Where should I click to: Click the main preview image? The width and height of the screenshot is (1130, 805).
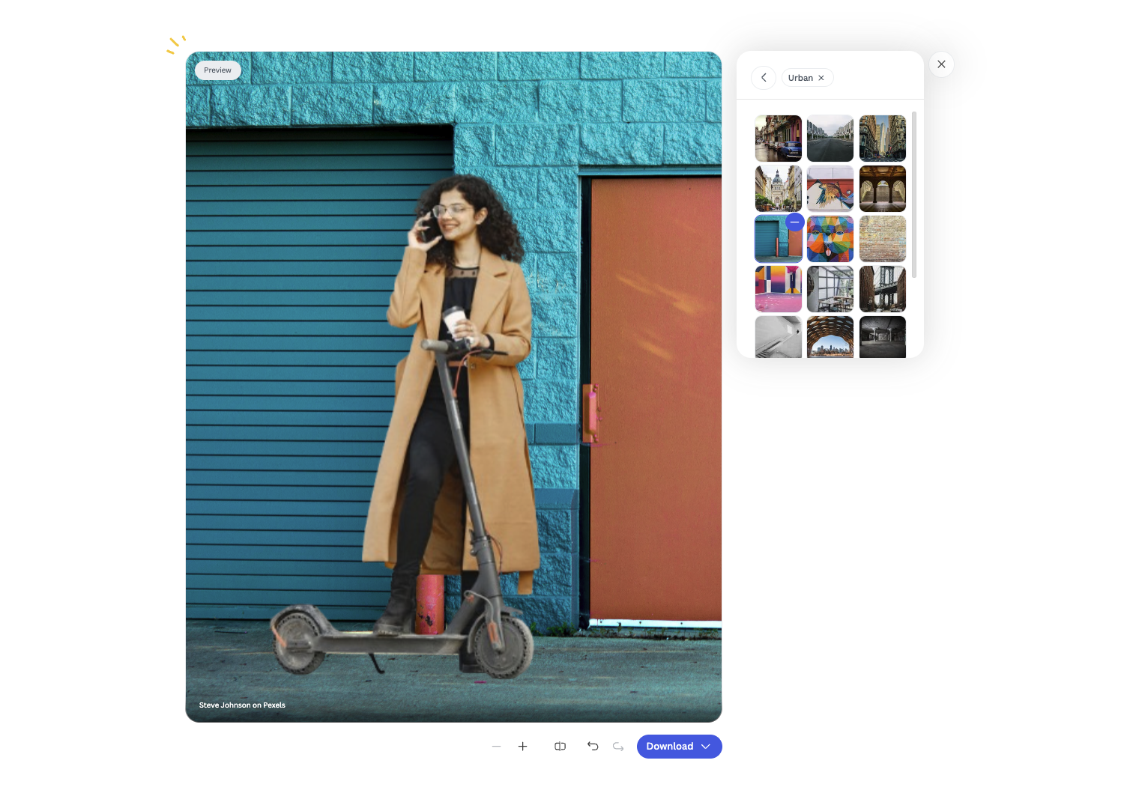pos(453,387)
